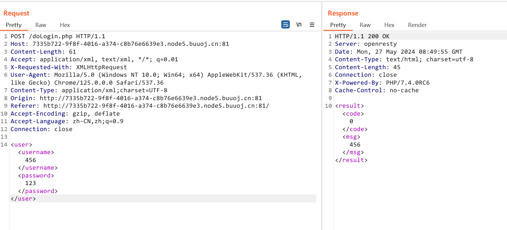Click the opening <result> tag
Viewport: 507px width, 230px height.
[x=349, y=106]
